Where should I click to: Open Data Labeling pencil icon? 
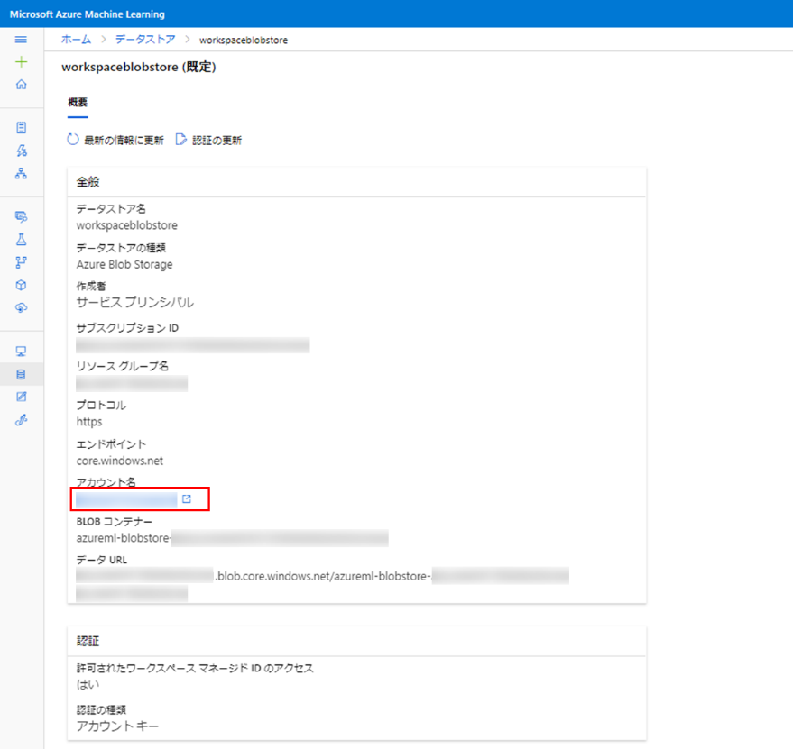tap(21, 397)
